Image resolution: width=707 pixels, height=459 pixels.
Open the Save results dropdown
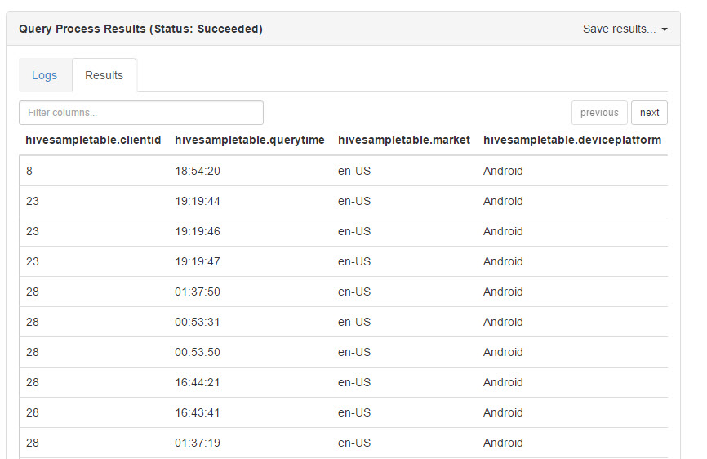tap(625, 29)
